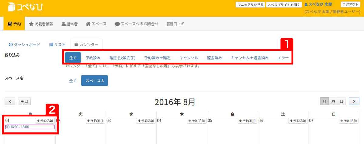This screenshot has height=144, width=364.
Task: Open スペースへのお問合せ navigation item
Action: tap(136, 24)
